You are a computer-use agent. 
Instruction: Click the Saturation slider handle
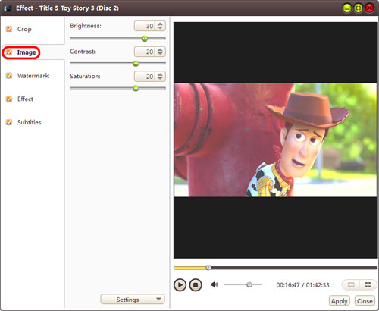point(136,88)
